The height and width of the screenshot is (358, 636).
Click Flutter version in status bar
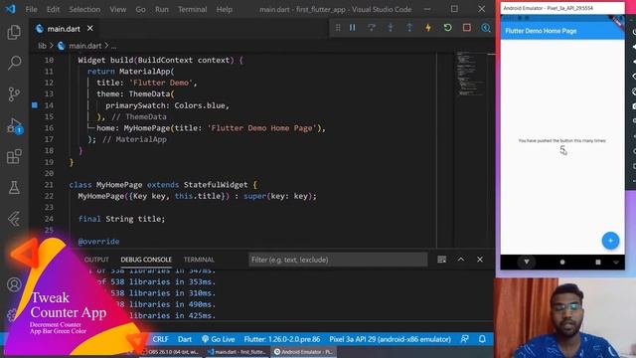click(282, 339)
